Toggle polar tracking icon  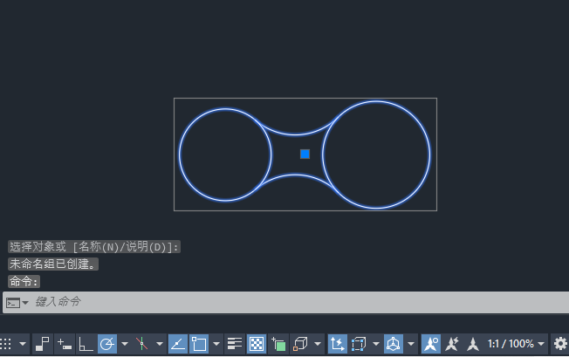coord(107,344)
